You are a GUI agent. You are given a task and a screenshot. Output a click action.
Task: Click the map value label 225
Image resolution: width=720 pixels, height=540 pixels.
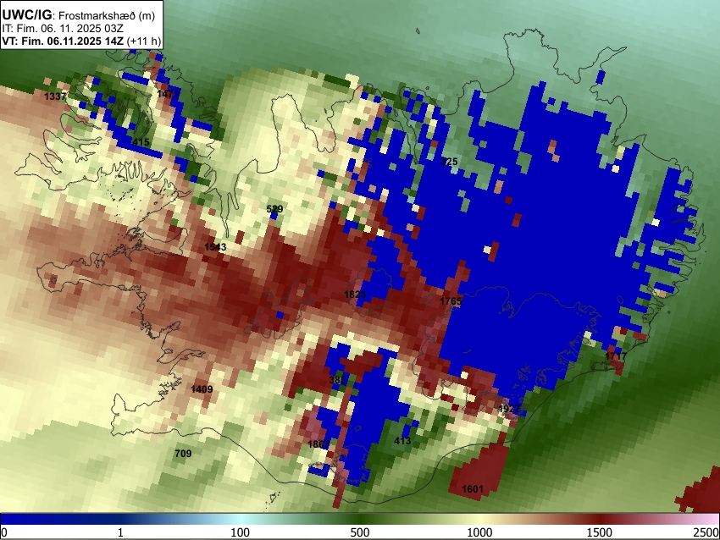click(449, 162)
